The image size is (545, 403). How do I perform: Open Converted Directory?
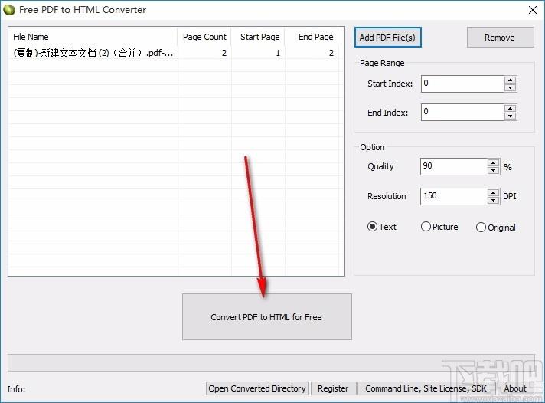pos(257,388)
